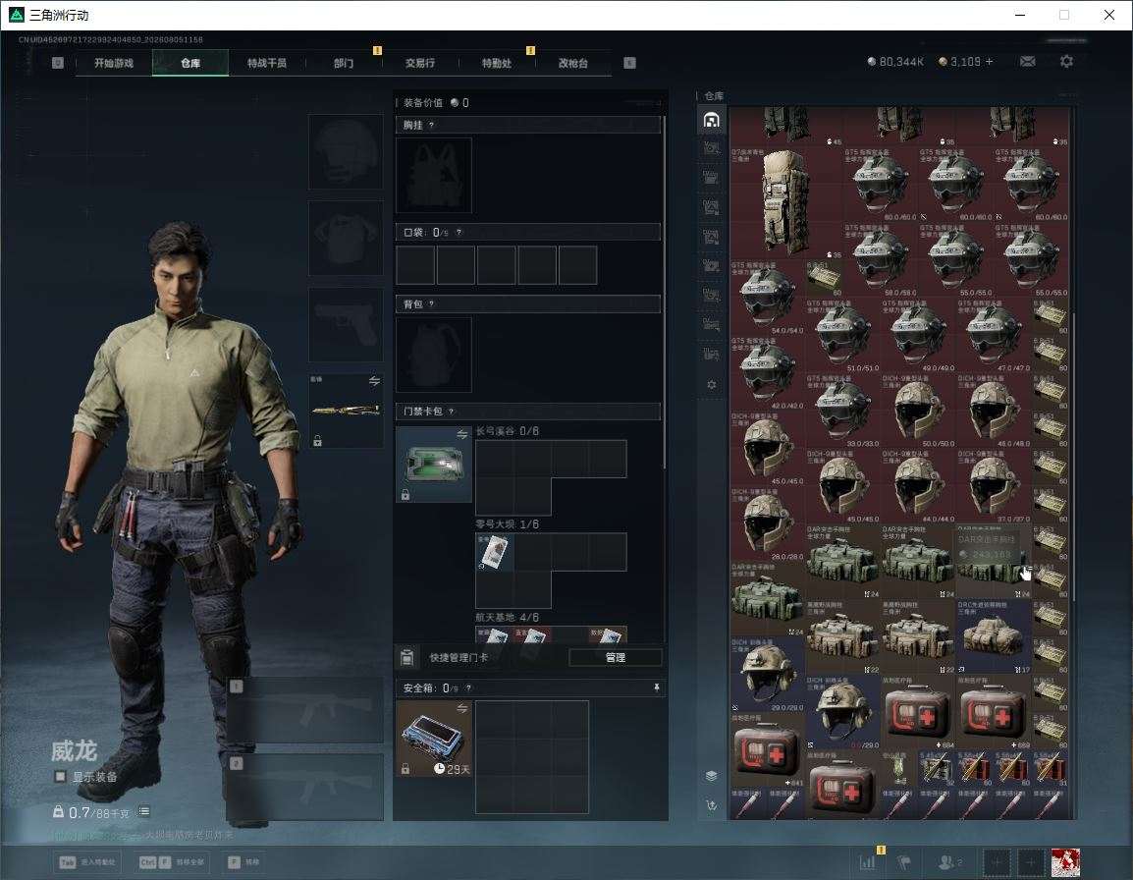Click the 快捷管理门卡 icon
1133x880 pixels.
406,657
